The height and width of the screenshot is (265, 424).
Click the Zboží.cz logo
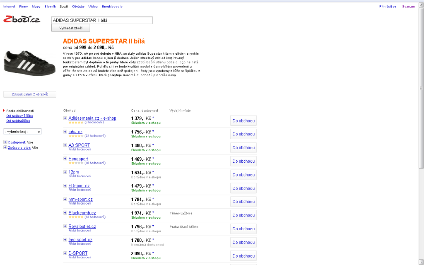[22, 19]
